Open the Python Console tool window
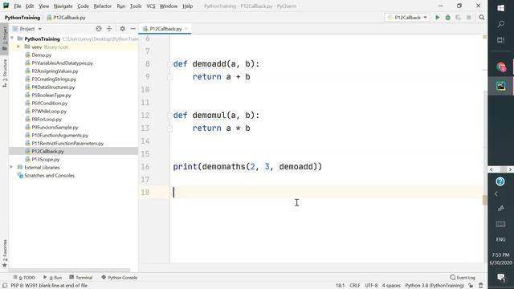514x289 pixels. 120,278
